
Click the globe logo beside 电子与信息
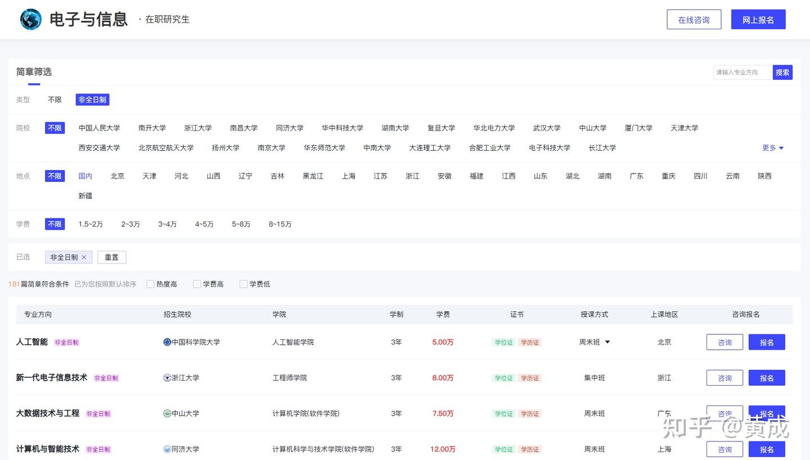(31, 20)
